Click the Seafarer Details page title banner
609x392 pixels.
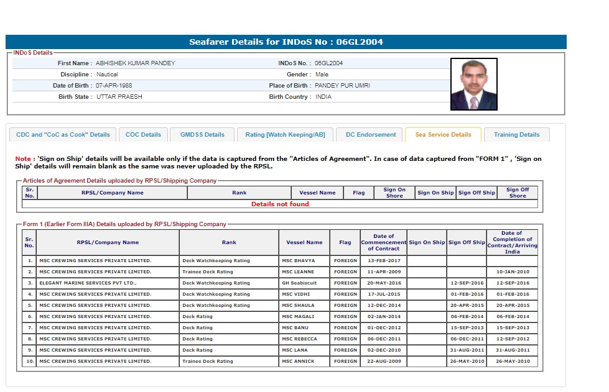point(286,42)
